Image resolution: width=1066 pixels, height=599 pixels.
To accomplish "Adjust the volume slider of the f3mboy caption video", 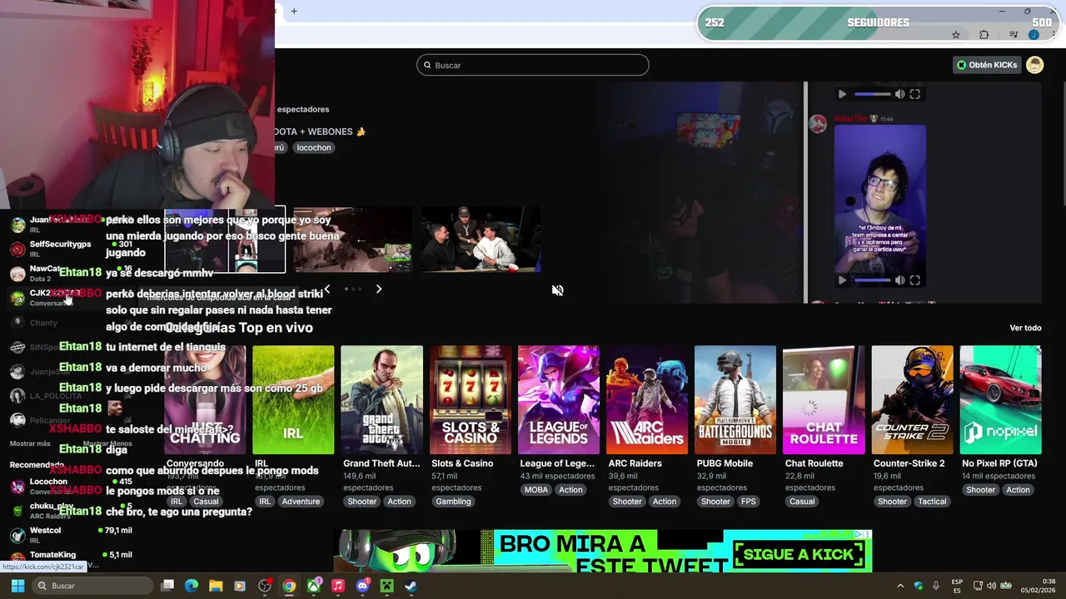I will pyautogui.click(x=872, y=280).
